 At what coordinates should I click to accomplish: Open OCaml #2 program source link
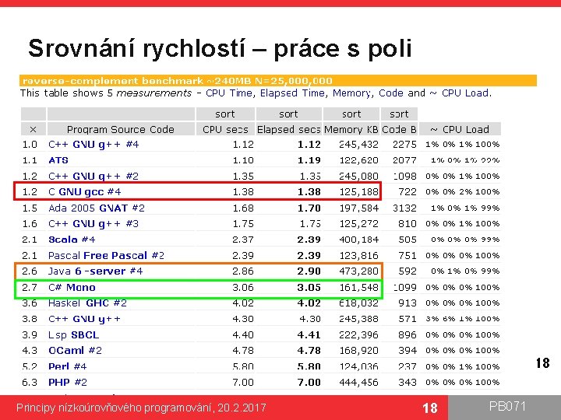pos(75,351)
